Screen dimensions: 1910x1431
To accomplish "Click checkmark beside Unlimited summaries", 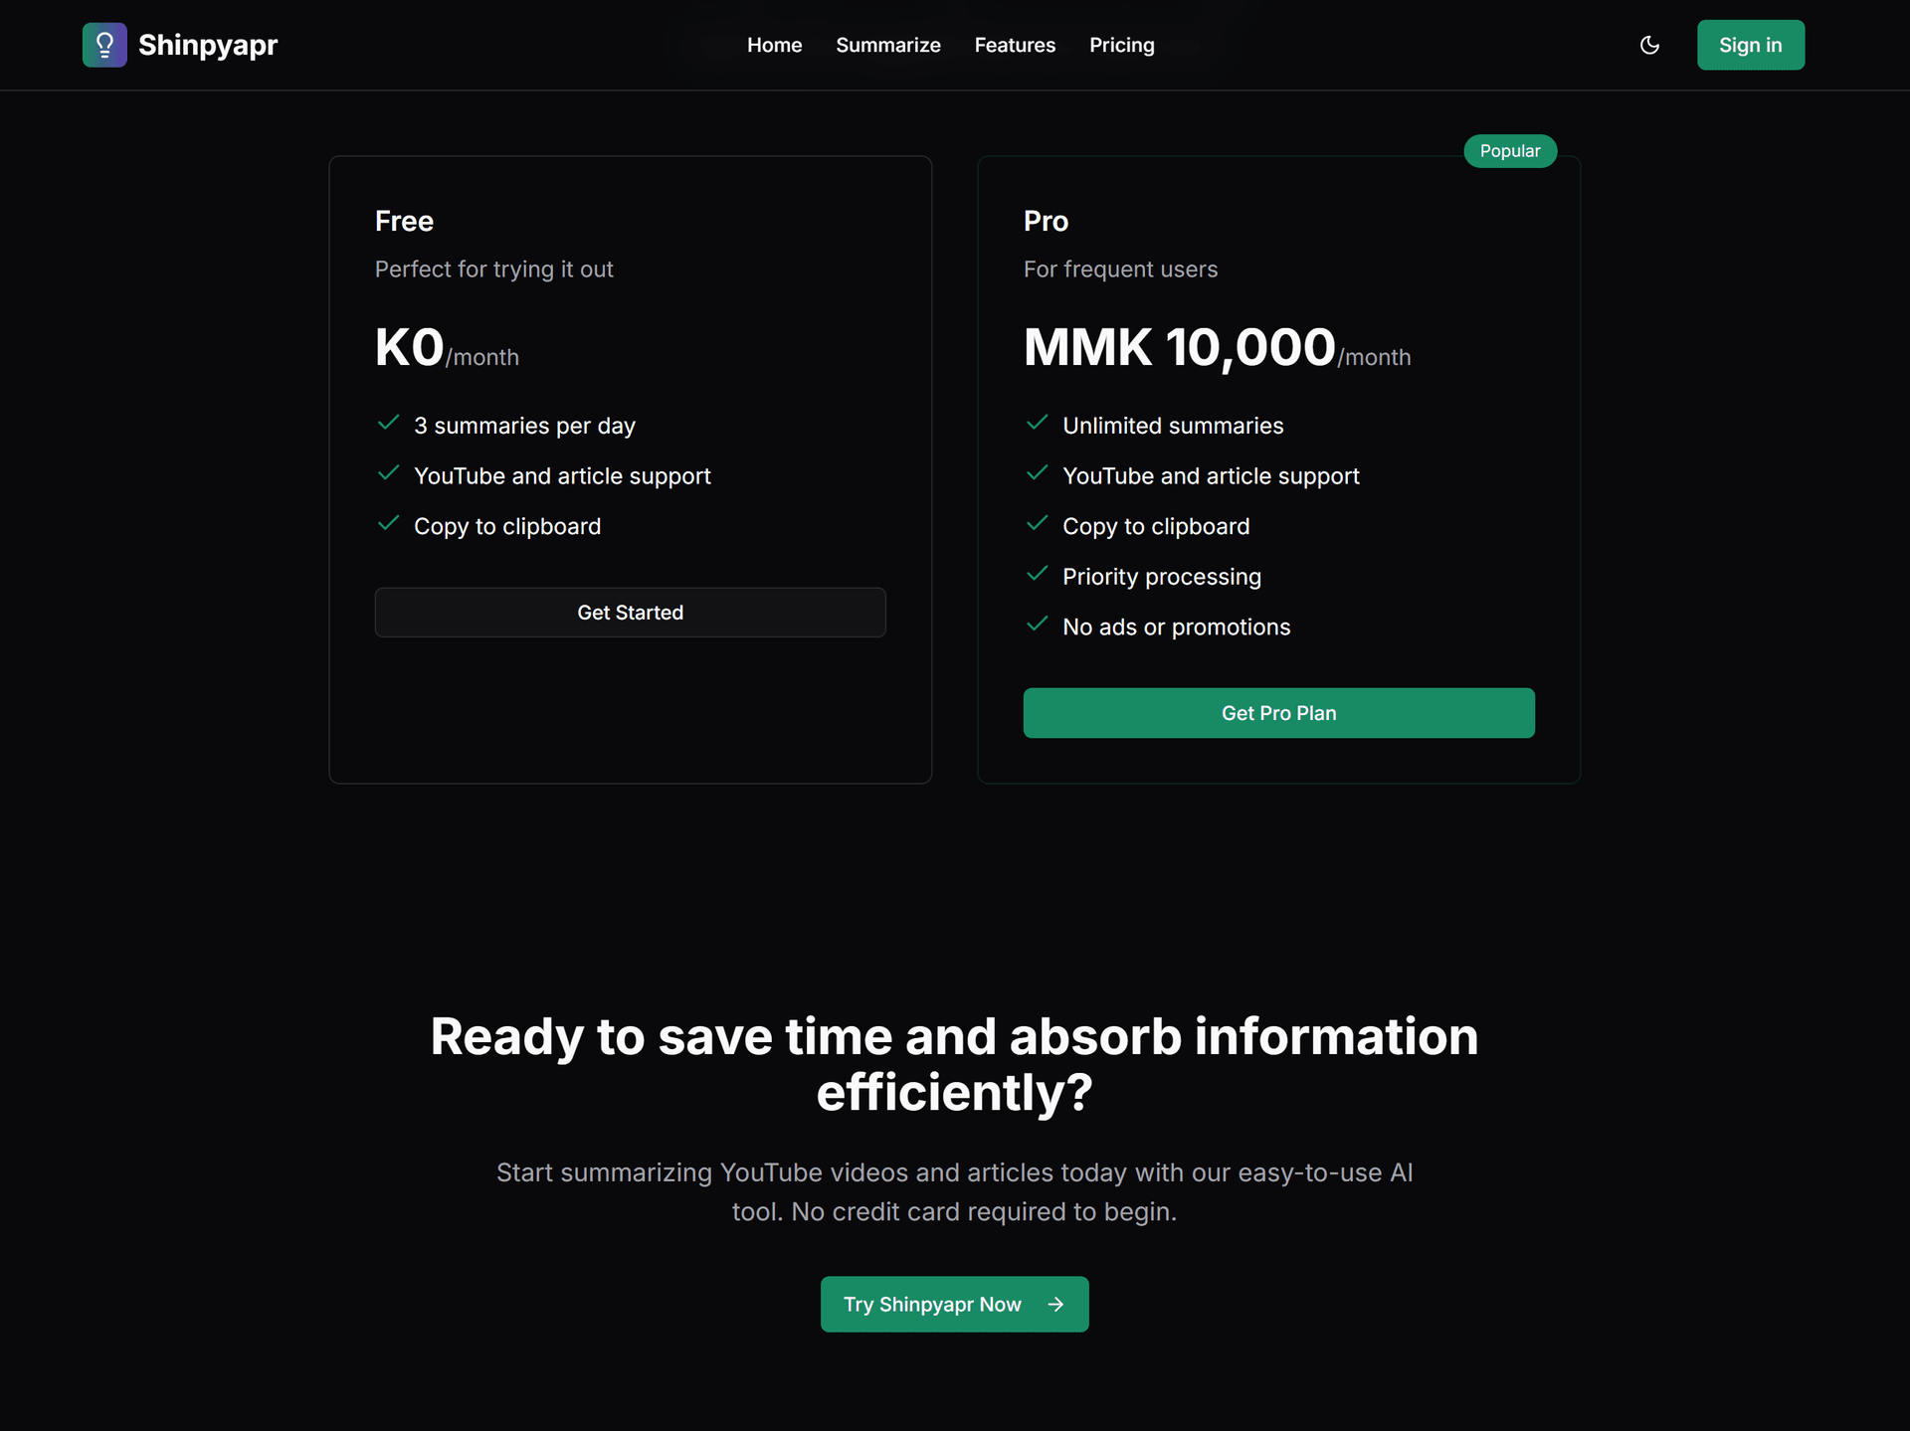I will 1038,424.
